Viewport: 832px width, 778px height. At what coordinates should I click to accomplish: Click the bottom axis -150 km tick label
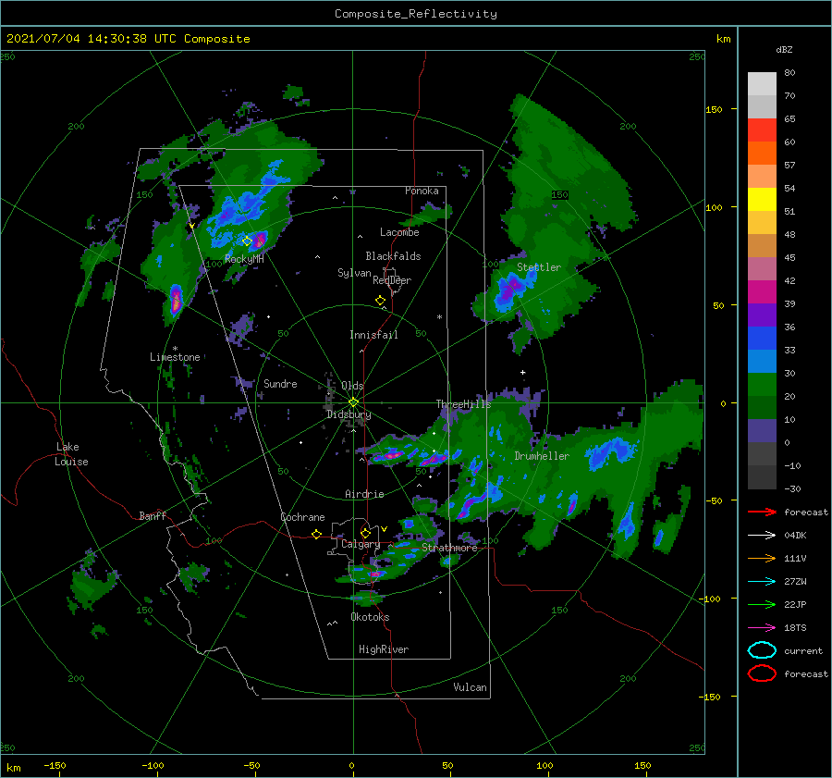click(x=55, y=765)
